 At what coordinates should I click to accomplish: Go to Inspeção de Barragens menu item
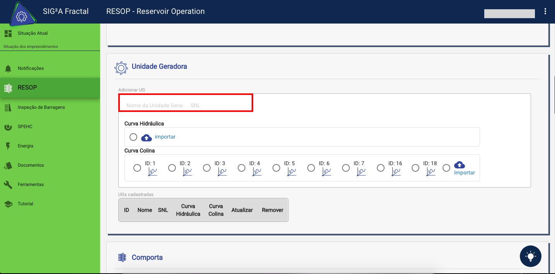[41, 107]
